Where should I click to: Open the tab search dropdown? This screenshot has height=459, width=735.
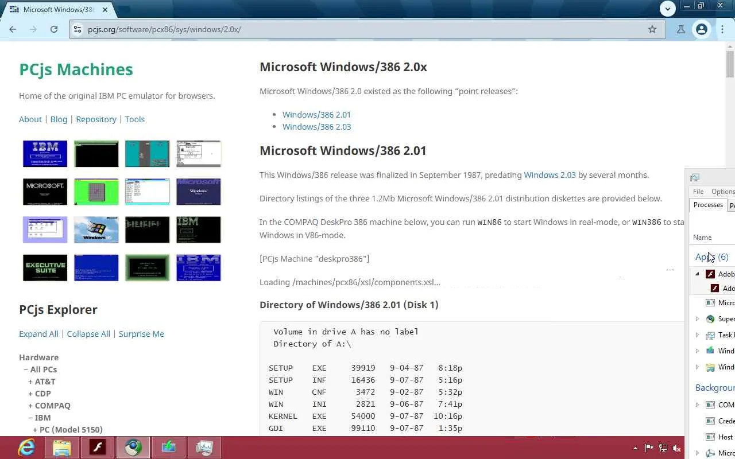pos(667,8)
